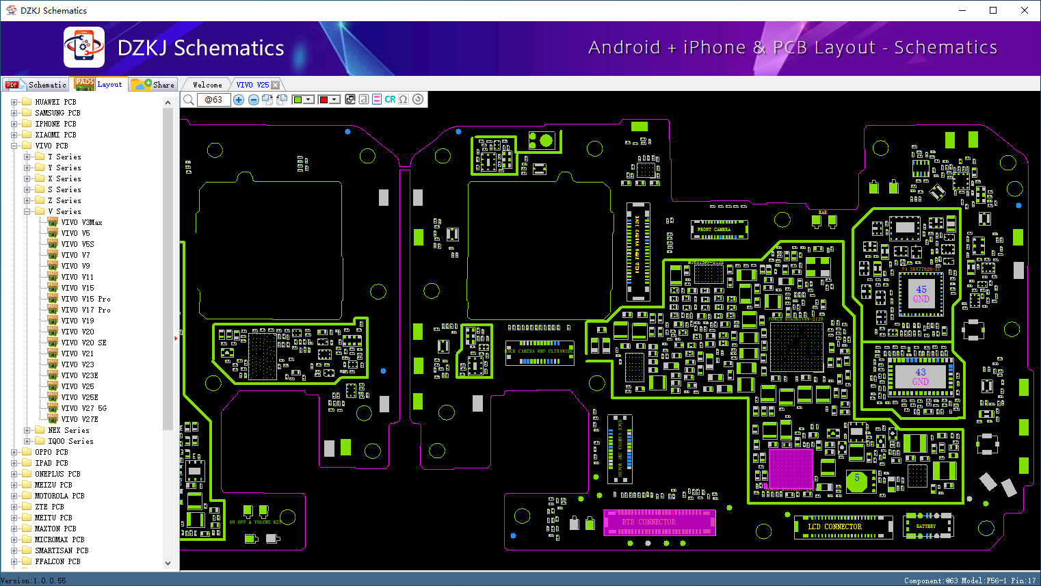Select the VIVO V25 document tab
1041x586 pixels.
[x=252, y=85]
